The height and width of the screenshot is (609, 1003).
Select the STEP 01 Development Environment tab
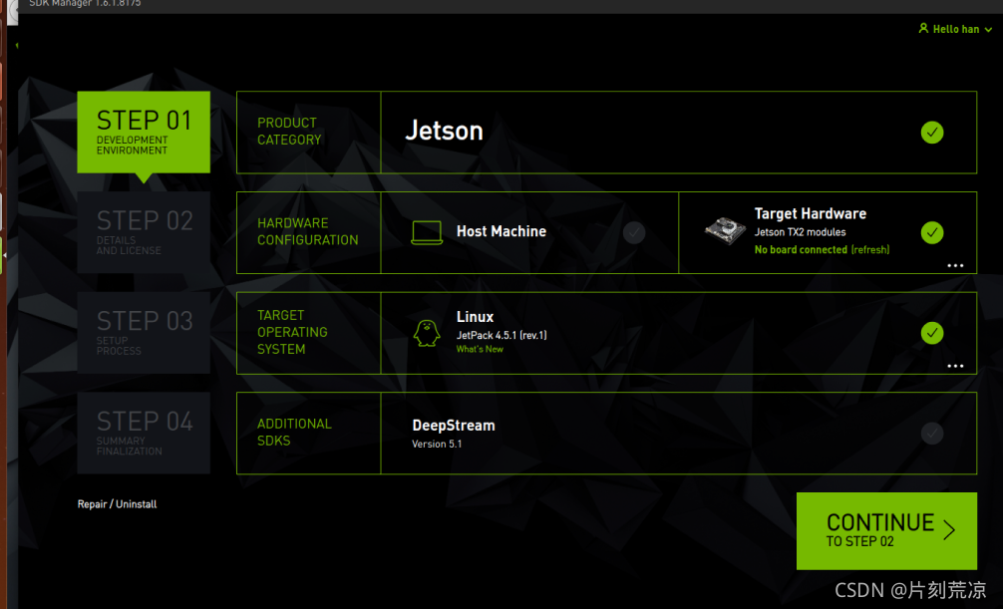pos(144,132)
